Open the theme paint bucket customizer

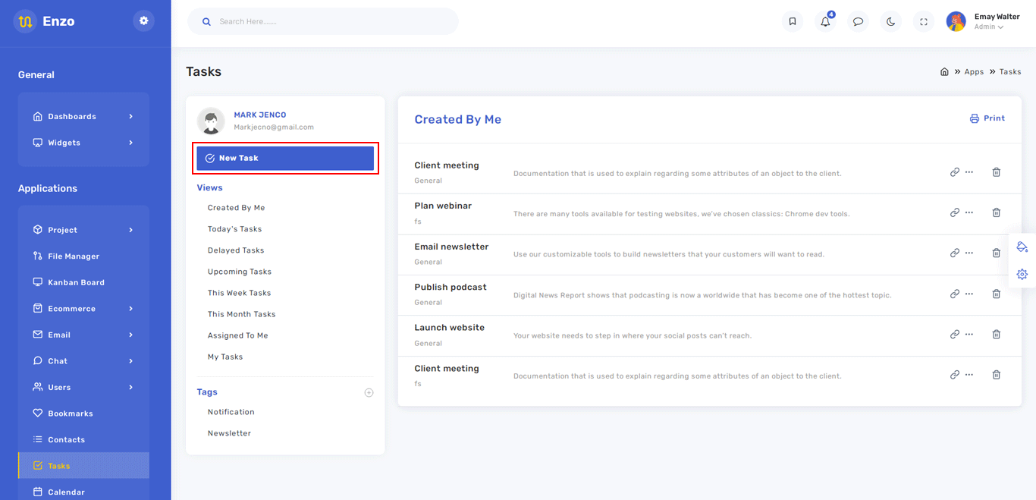point(1022,247)
